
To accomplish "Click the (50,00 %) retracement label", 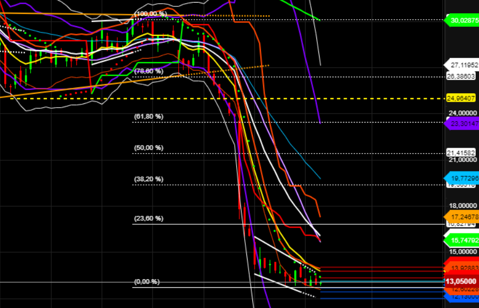I will click(149, 148).
